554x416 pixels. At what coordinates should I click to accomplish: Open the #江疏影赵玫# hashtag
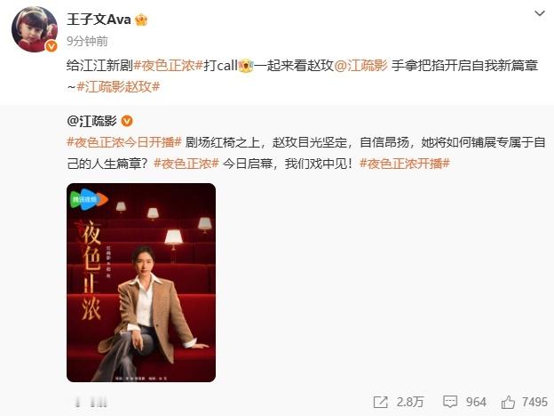[118, 87]
